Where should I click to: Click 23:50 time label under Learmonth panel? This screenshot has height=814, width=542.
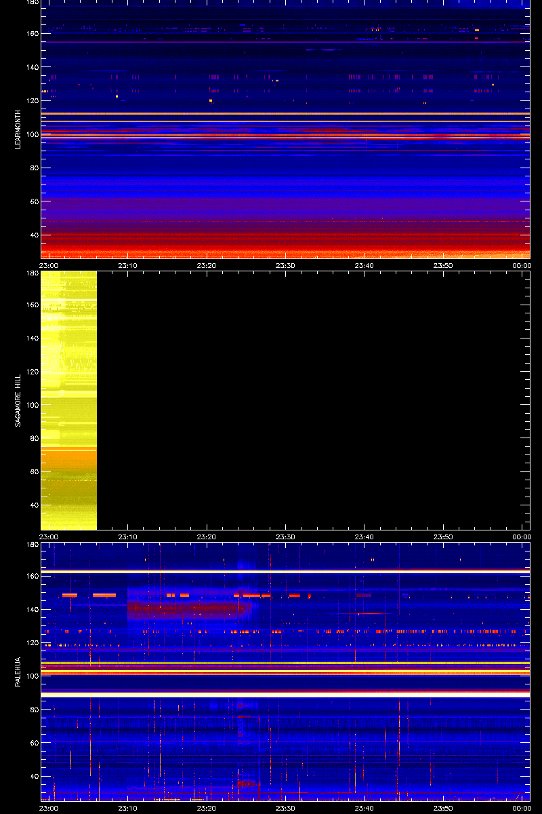pos(442,265)
